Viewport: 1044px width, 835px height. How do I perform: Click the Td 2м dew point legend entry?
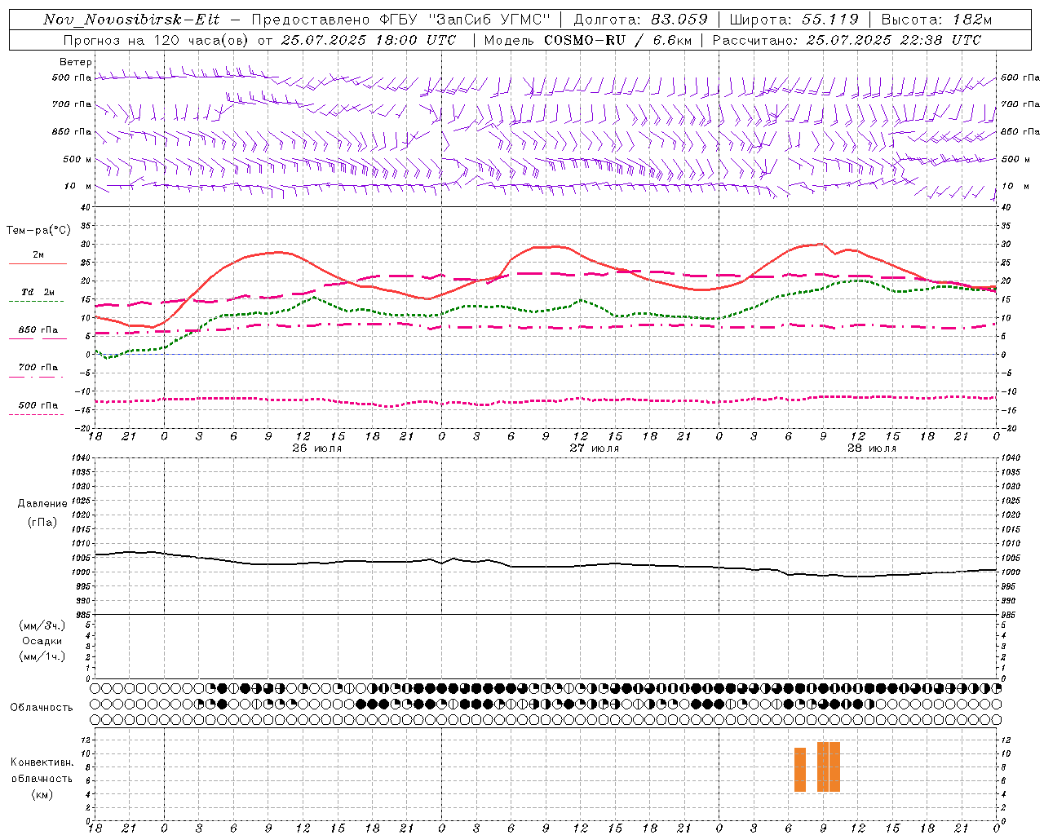tap(38, 292)
